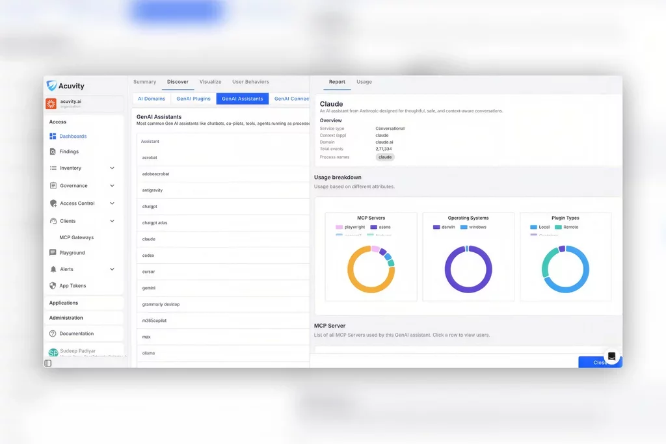Click the blue Close button
Image resolution: width=666 pixels, height=444 pixels.
tap(600, 362)
